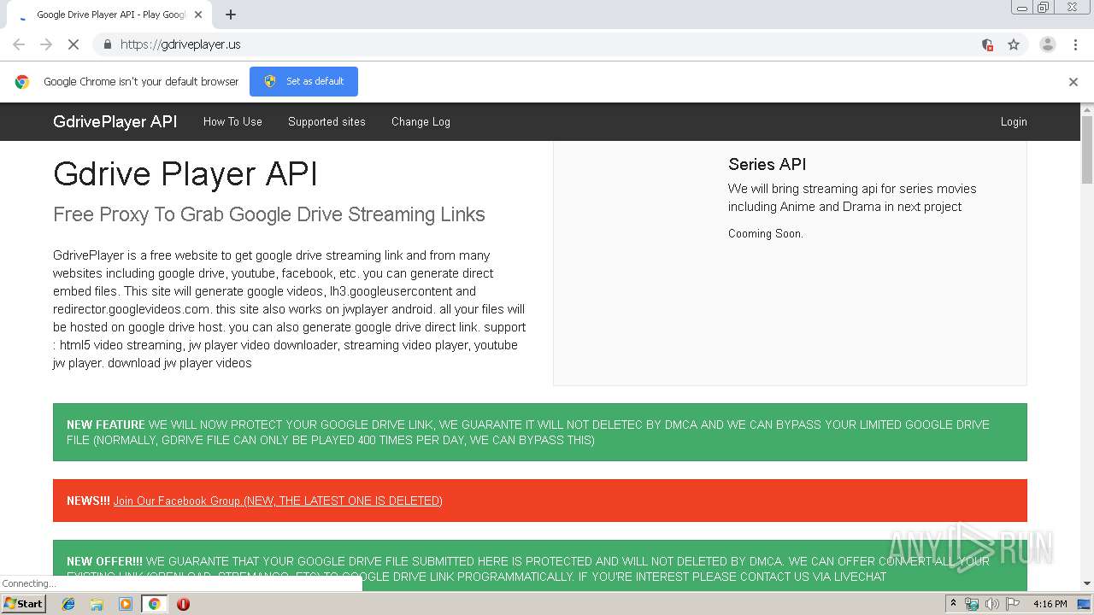Open How To Use menu item
The height and width of the screenshot is (615, 1094).
coord(232,121)
